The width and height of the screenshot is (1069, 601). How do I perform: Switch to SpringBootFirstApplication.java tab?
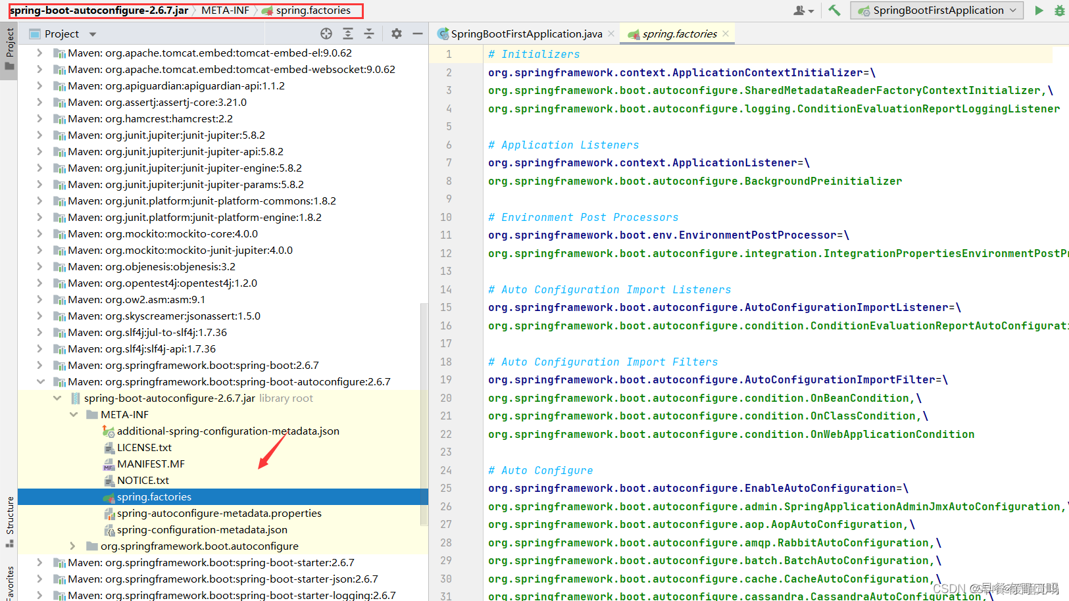pyautogui.click(x=526, y=34)
